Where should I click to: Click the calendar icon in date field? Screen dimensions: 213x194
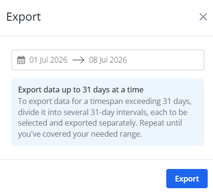pos(21,60)
